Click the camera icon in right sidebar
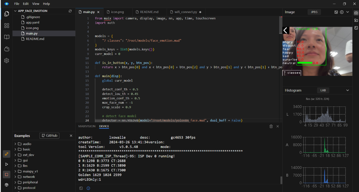This screenshot has height=192, width=359. point(356,13)
